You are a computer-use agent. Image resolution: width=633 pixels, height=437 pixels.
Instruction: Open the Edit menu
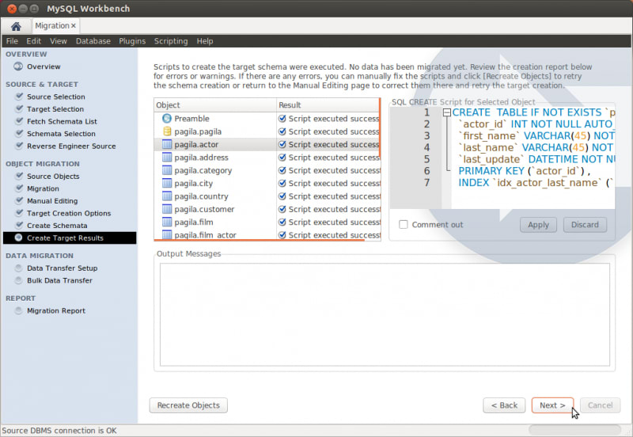pos(33,41)
